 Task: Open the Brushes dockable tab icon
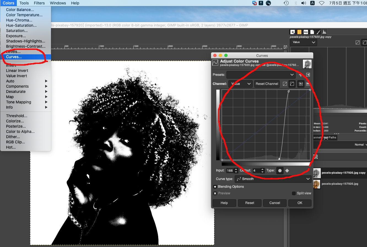(x=293, y=32)
